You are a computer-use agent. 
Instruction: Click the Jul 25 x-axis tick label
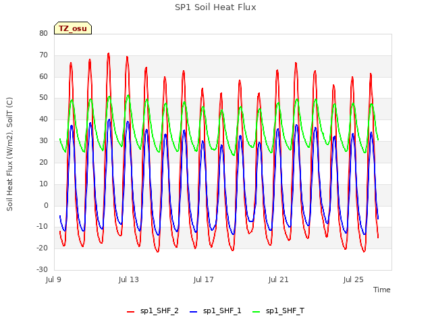pos(353,279)
